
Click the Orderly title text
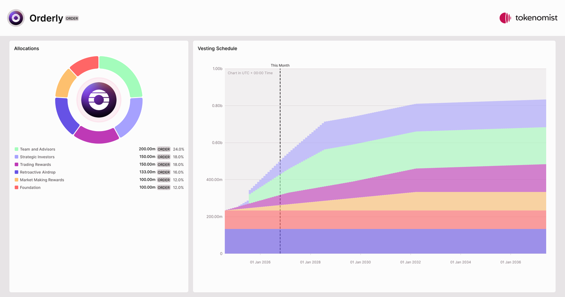coord(46,18)
